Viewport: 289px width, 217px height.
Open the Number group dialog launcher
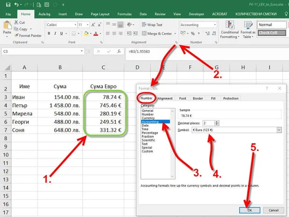click(216, 42)
